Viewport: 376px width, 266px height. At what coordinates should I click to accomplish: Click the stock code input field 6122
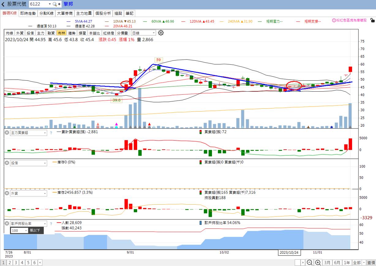39,4
